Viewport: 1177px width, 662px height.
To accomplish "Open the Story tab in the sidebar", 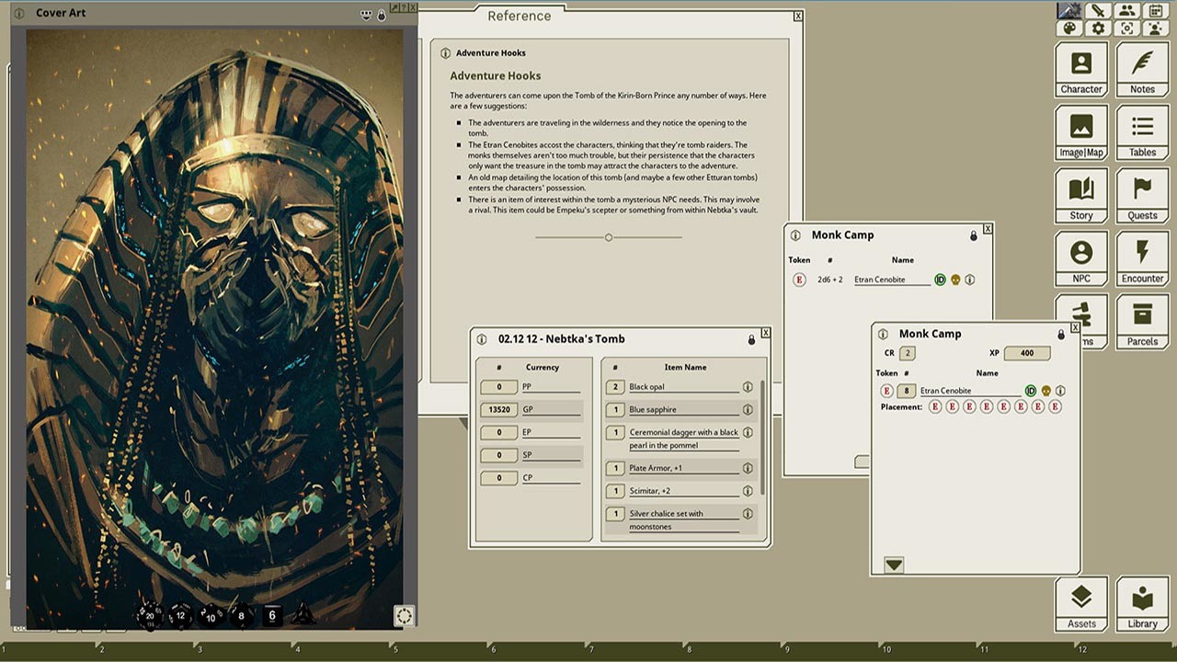I will (x=1081, y=196).
